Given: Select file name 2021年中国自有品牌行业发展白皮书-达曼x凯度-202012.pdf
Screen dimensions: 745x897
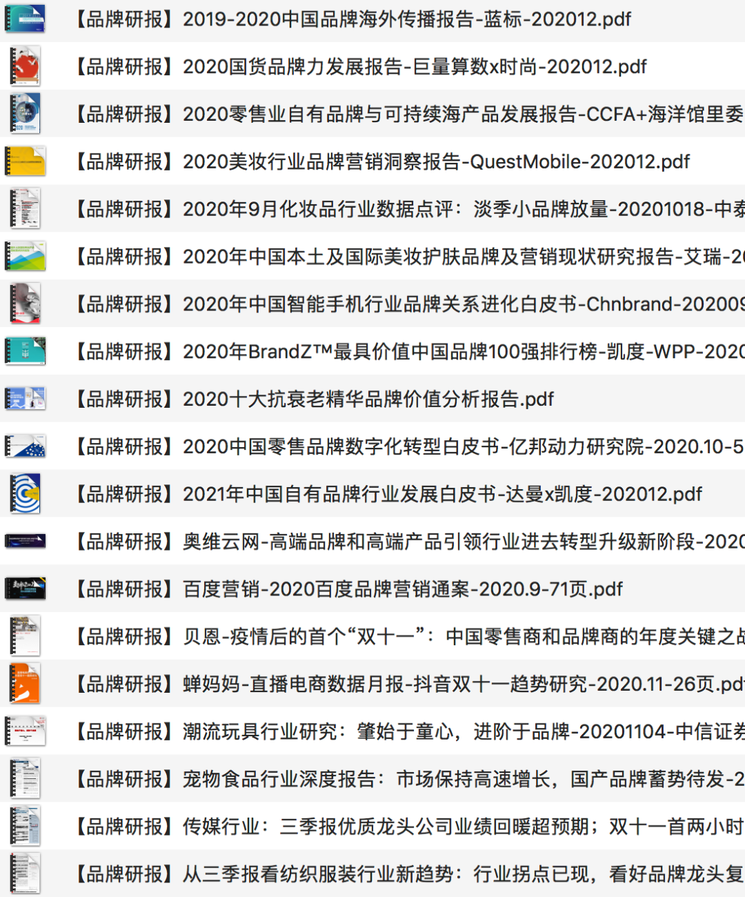Looking at the screenshot, I should click(x=386, y=494).
